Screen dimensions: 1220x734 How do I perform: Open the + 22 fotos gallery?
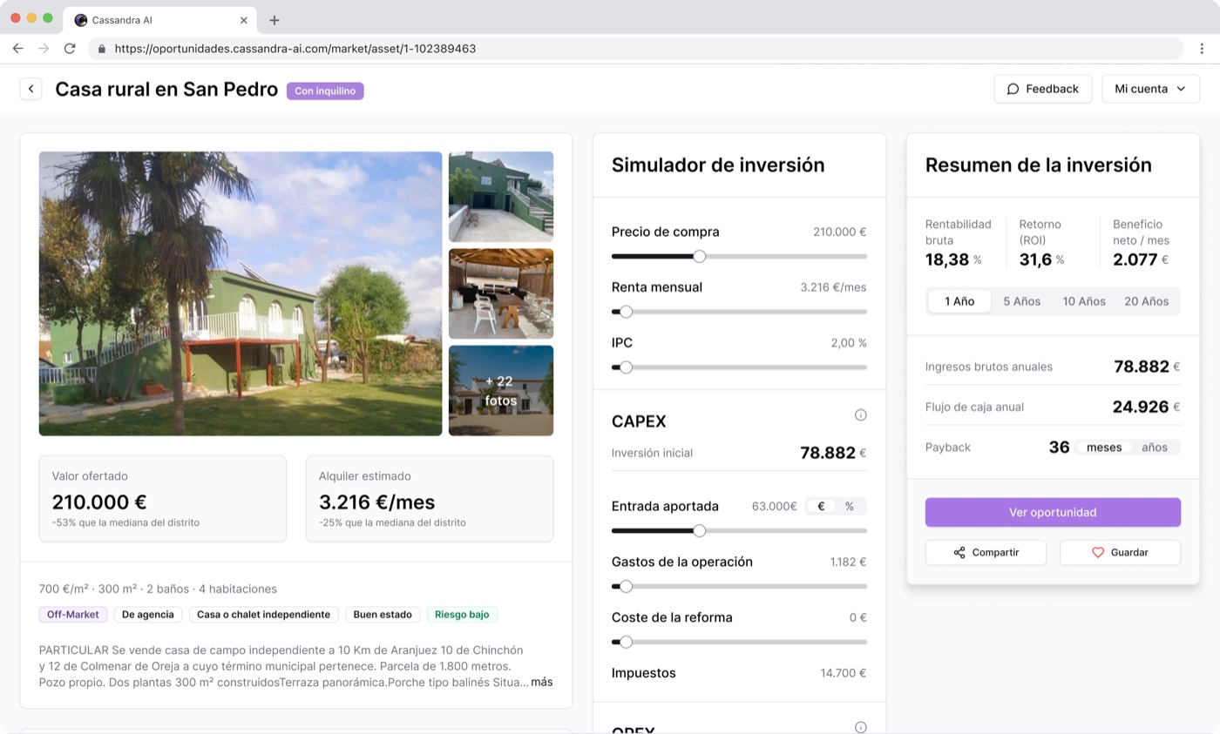pos(501,391)
